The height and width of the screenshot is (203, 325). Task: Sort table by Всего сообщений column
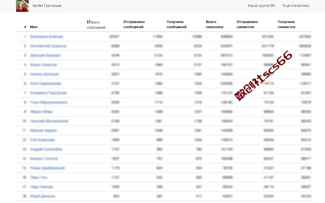96,25
